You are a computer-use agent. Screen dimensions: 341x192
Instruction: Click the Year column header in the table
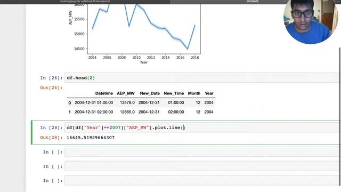click(x=209, y=93)
